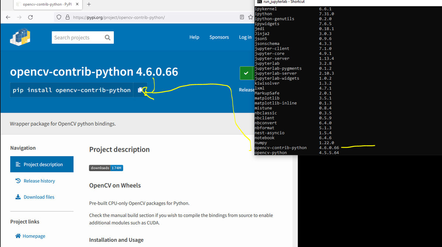Click the Search projects field
Viewport: 442px width, 247px height.
[83, 37]
